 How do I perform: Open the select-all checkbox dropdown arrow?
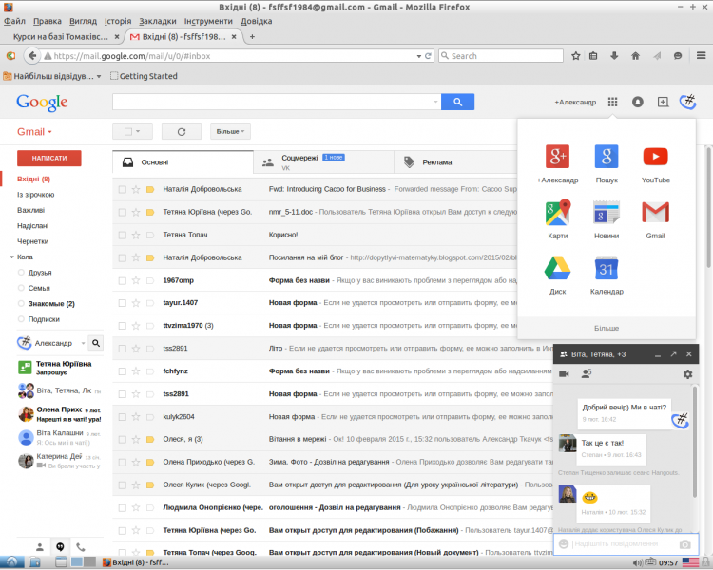(139, 131)
